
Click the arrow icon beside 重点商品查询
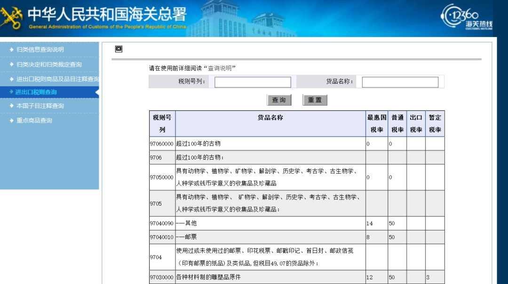point(12,120)
